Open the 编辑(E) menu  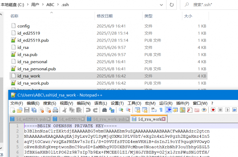(33, 103)
